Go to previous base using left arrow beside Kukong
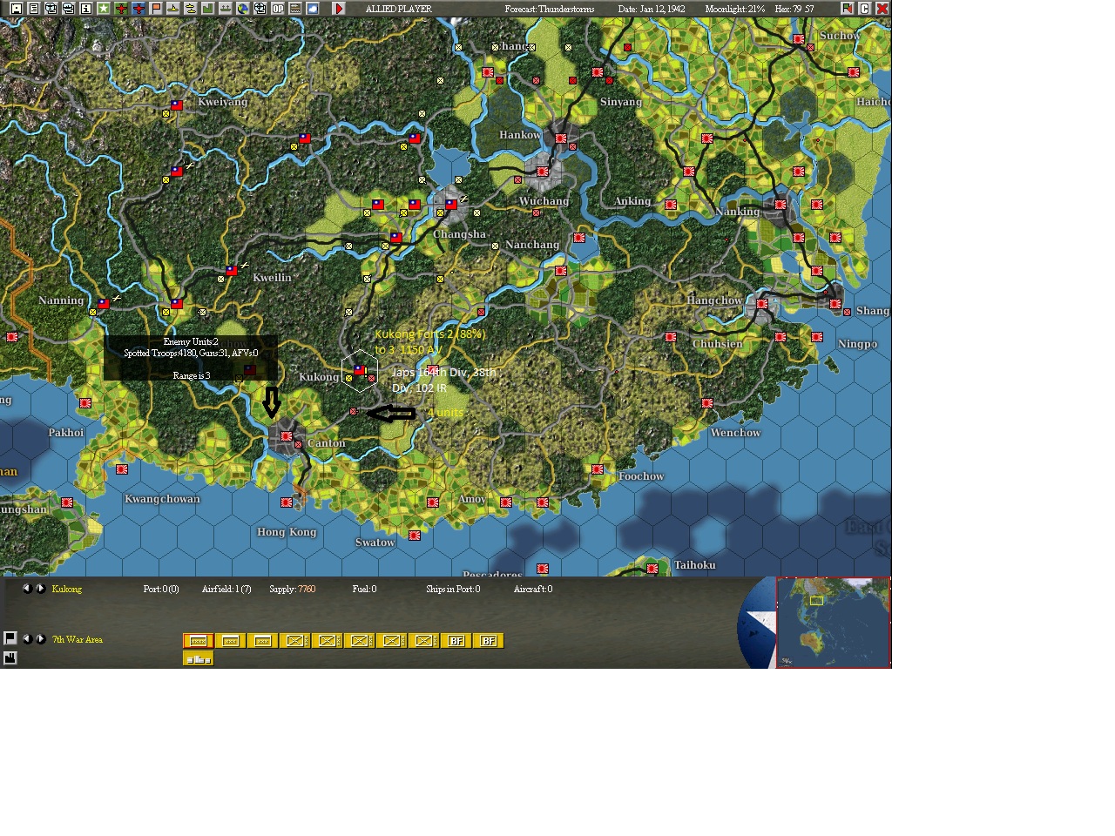This screenshot has height=836, width=1115. pyautogui.click(x=26, y=589)
